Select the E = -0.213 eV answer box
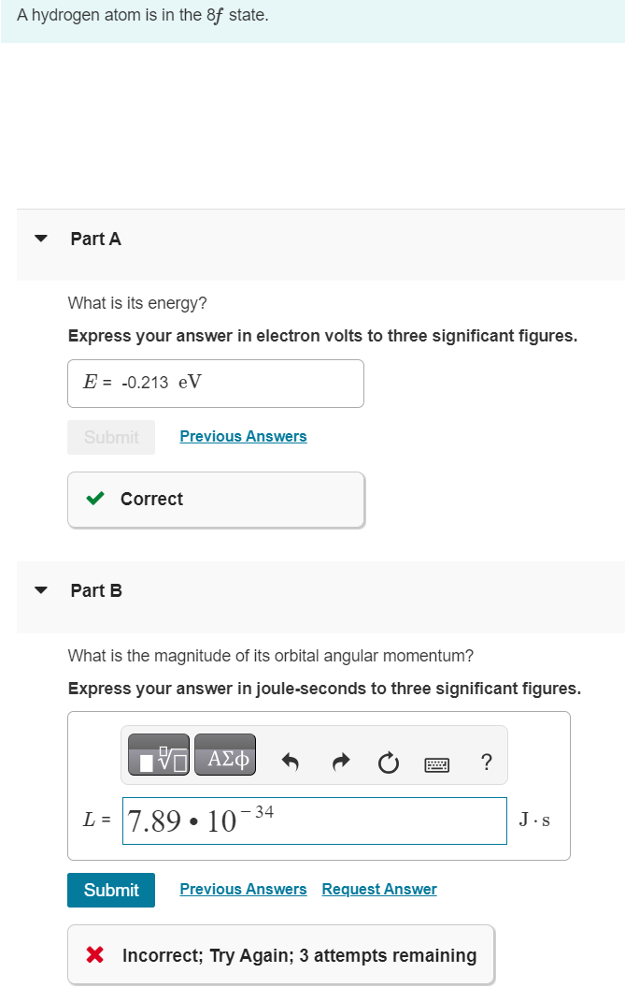This screenshot has width=625, height=1002. [215, 383]
